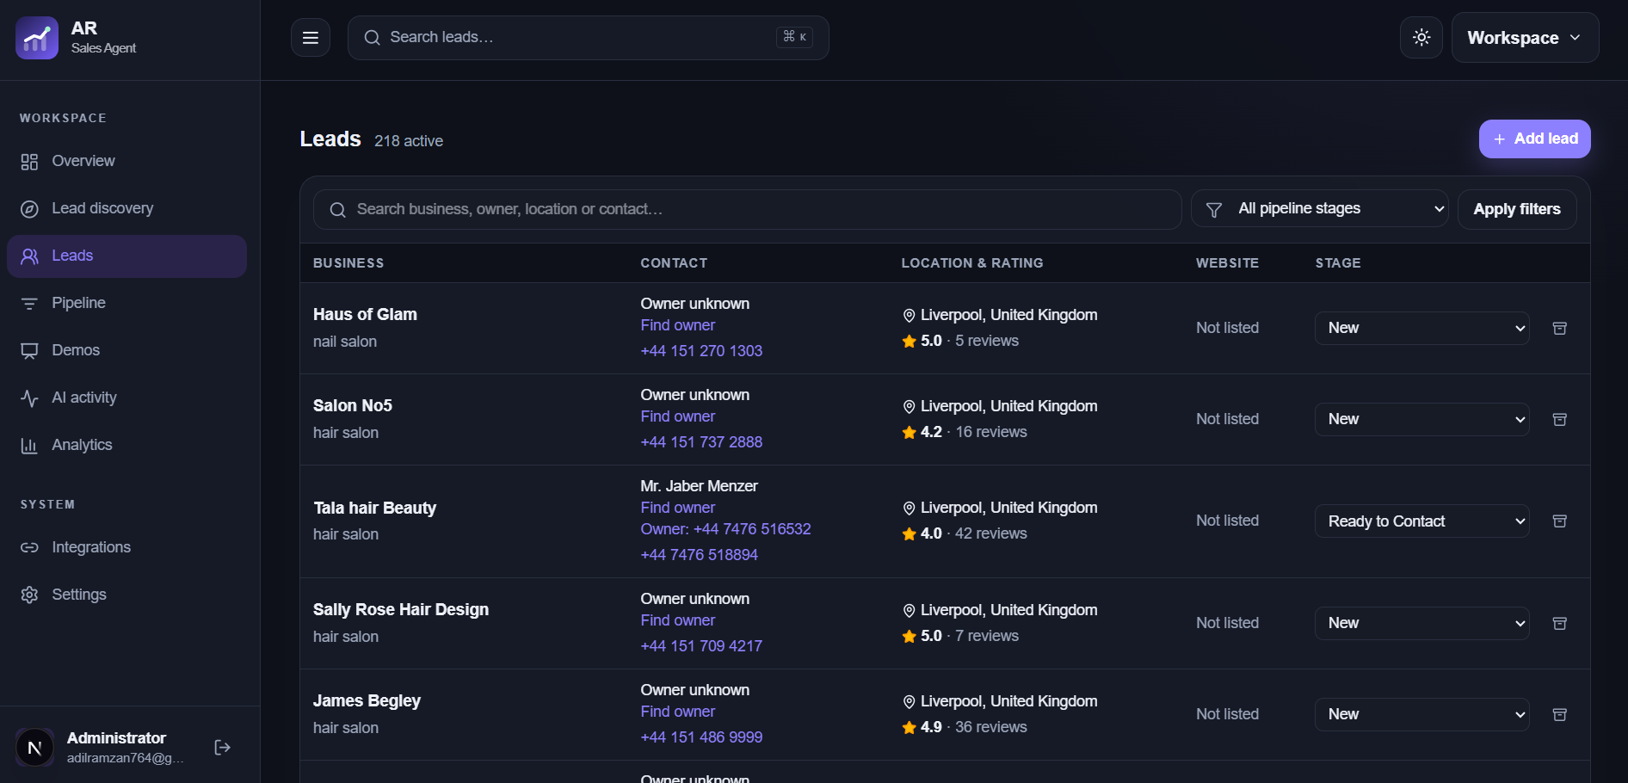Screen dimensions: 1628x783
Task: Expand the All pipeline stages dropdown
Action: tap(1319, 209)
